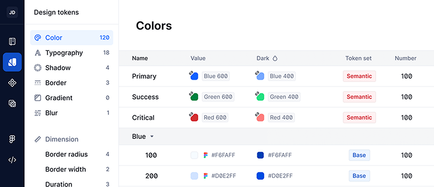
Task: Click the JD user avatar
Action: click(12, 12)
